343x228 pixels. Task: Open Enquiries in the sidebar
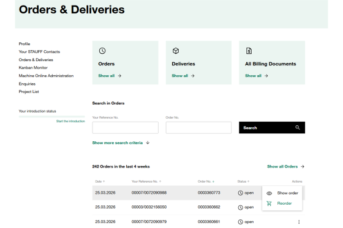(x=27, y=84)
